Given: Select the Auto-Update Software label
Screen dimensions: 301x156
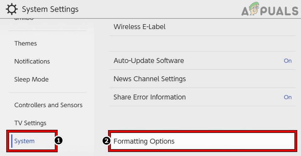Looking at the screenshot, I should 148,61.
